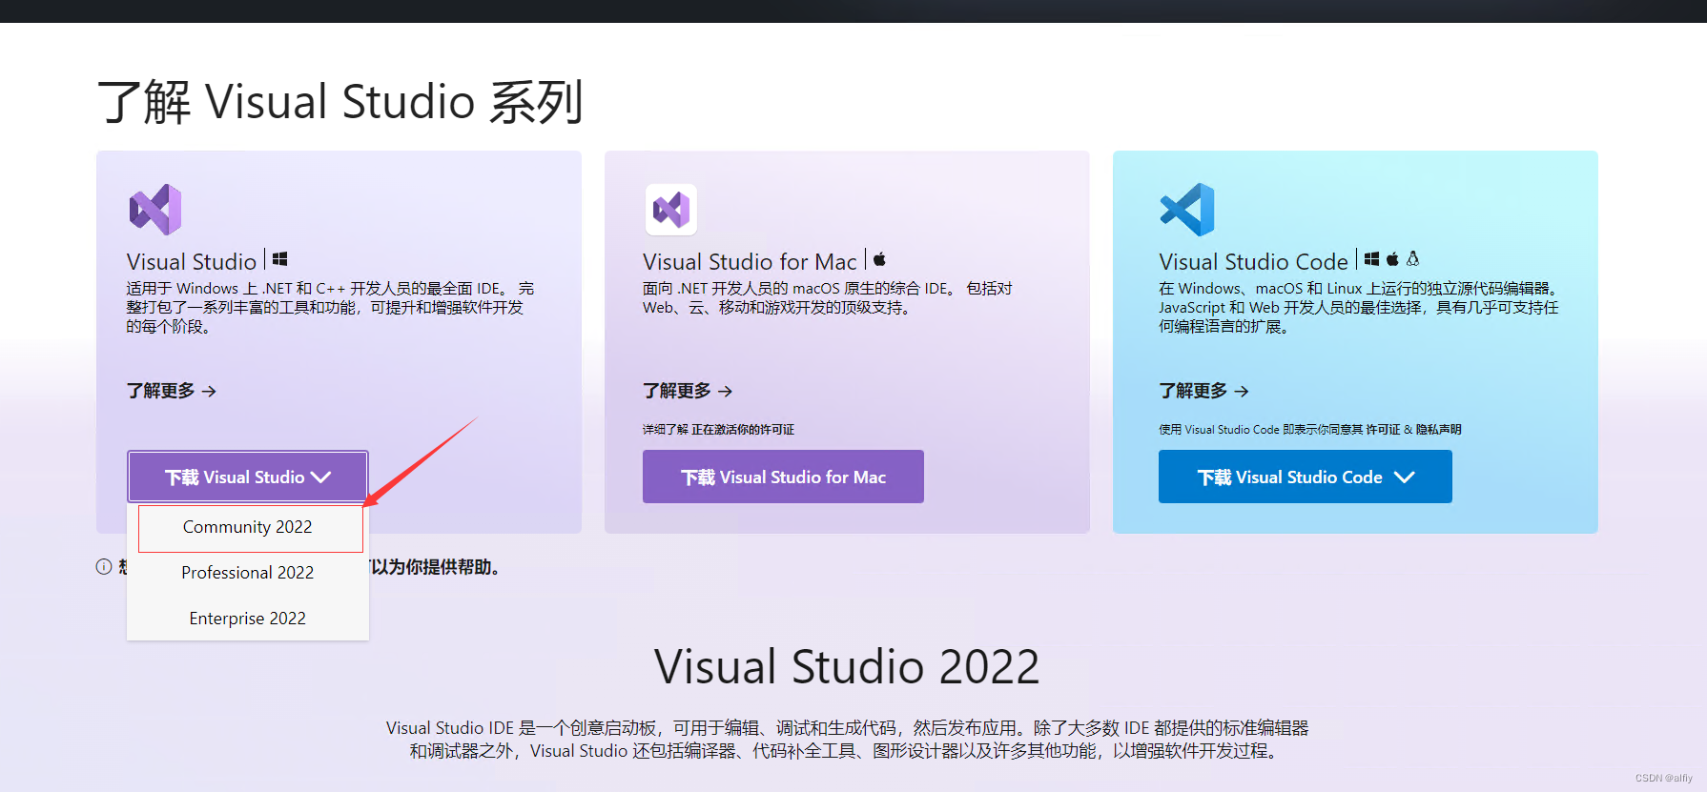Click 下载 Visual Studio for Mac button
This screenshot has width=1707, height=792.
[783, 477]
